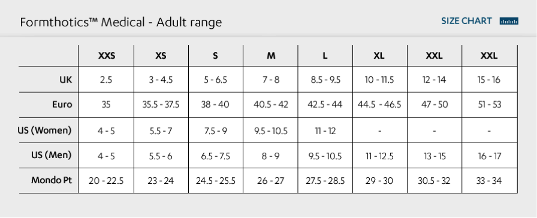The image size is (537, 218).
Task: Select the US Women 9.5 - 10.5 cell
Action: pos(270,131)
